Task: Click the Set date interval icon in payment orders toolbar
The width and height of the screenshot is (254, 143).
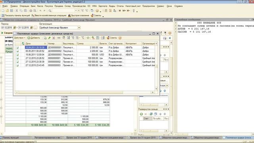Action: tap(59, 38)
